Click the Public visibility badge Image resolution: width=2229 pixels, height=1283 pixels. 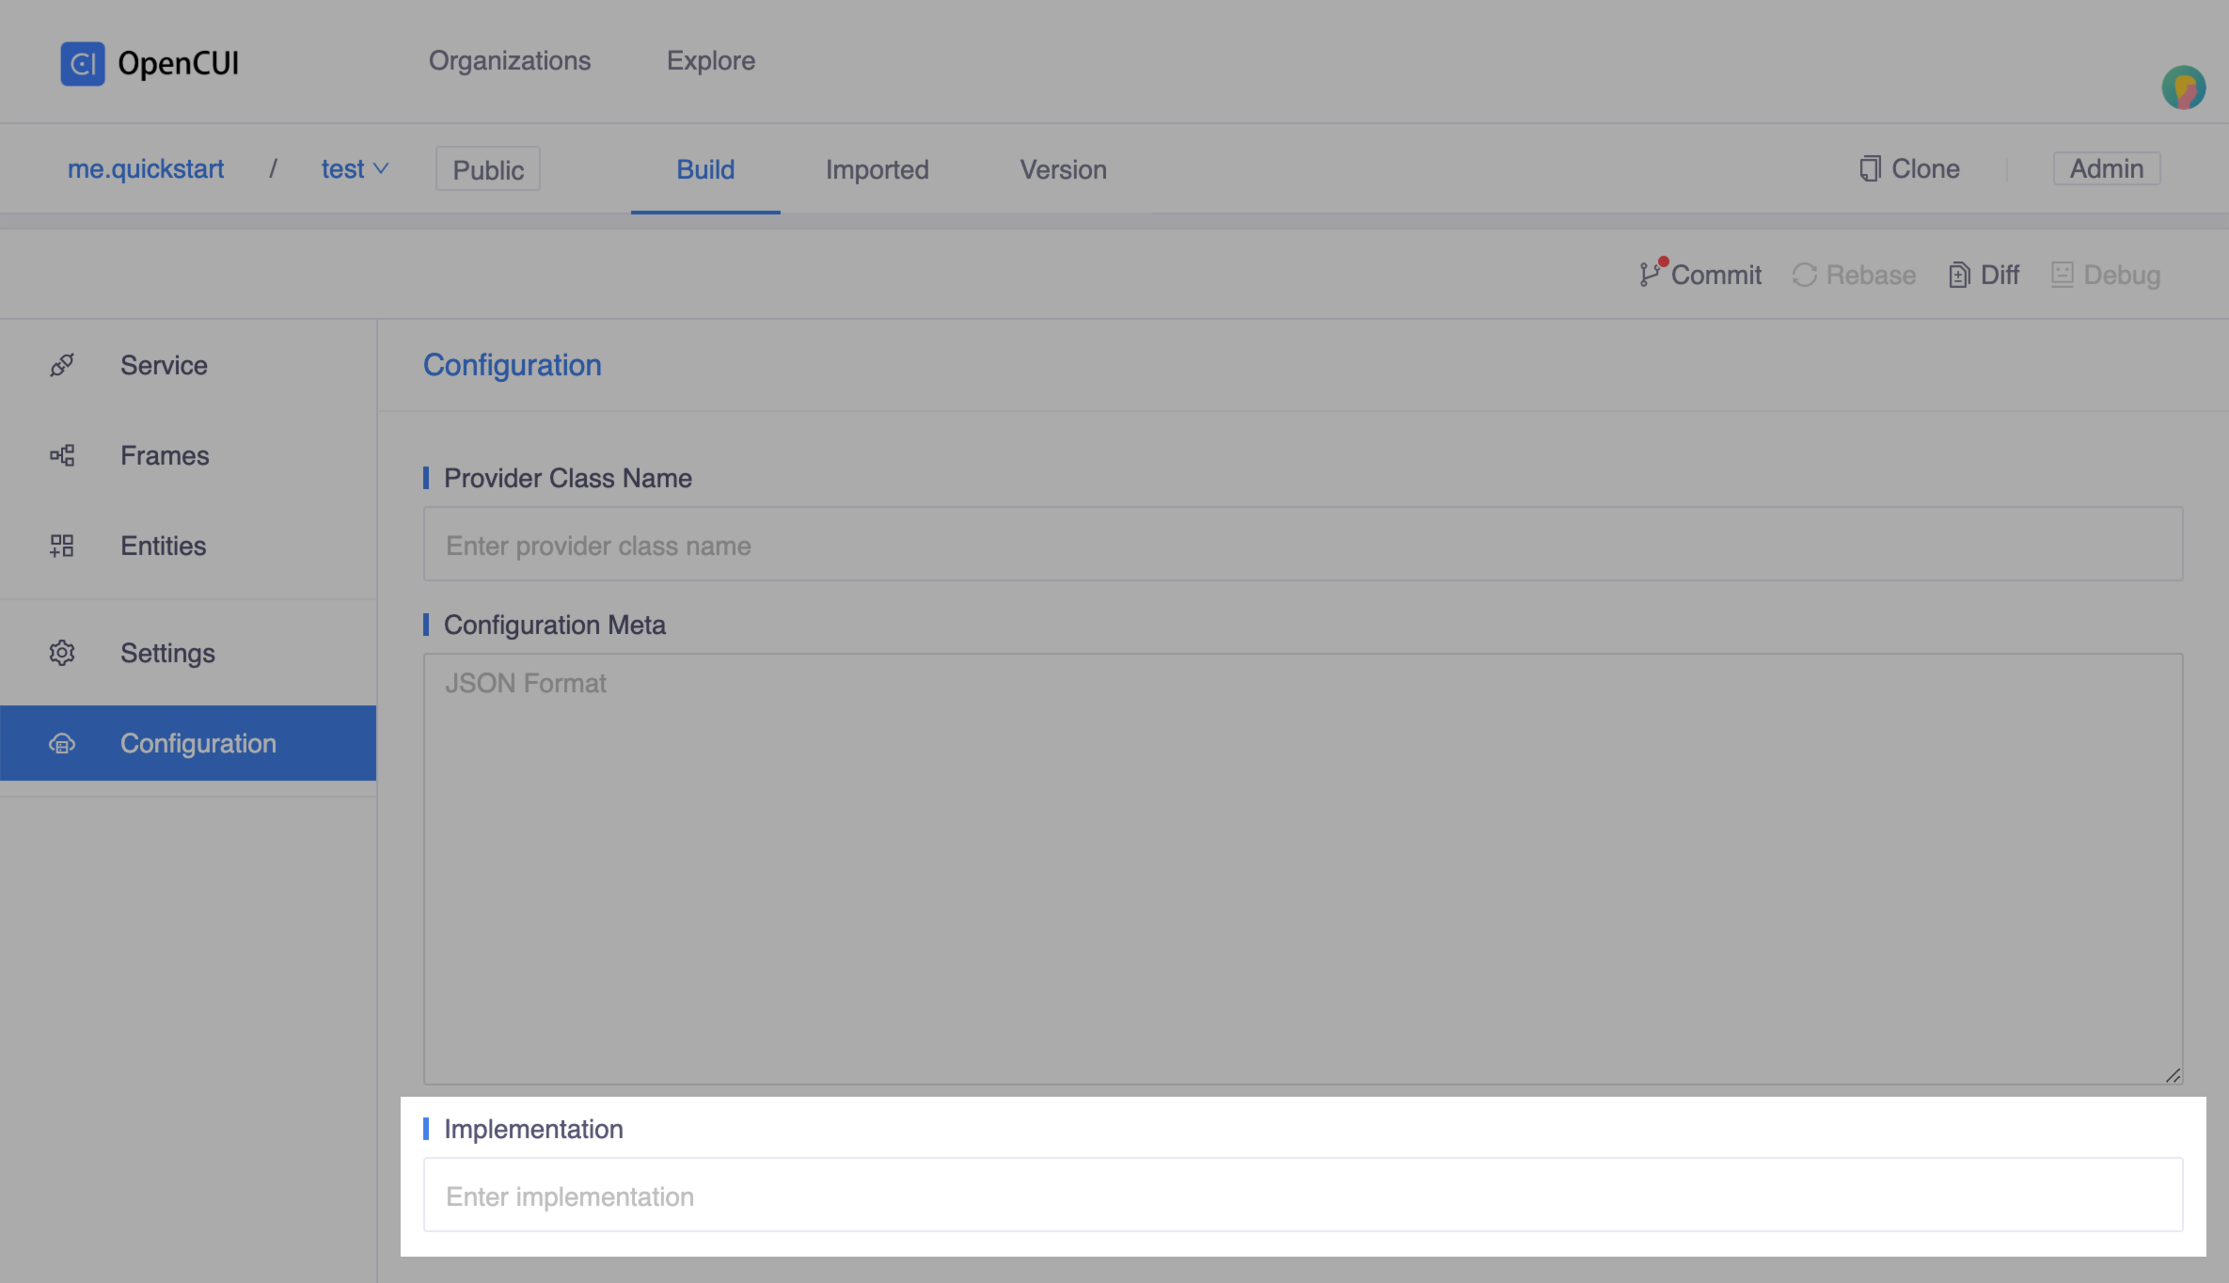point(487,169)
